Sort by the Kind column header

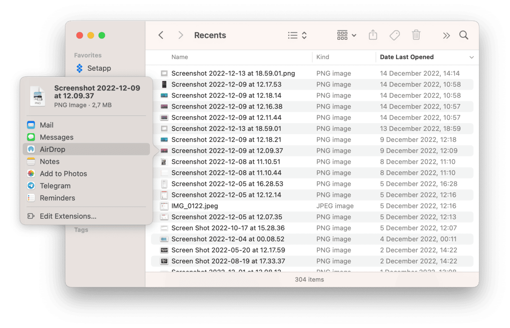click(x=323, y=57)
